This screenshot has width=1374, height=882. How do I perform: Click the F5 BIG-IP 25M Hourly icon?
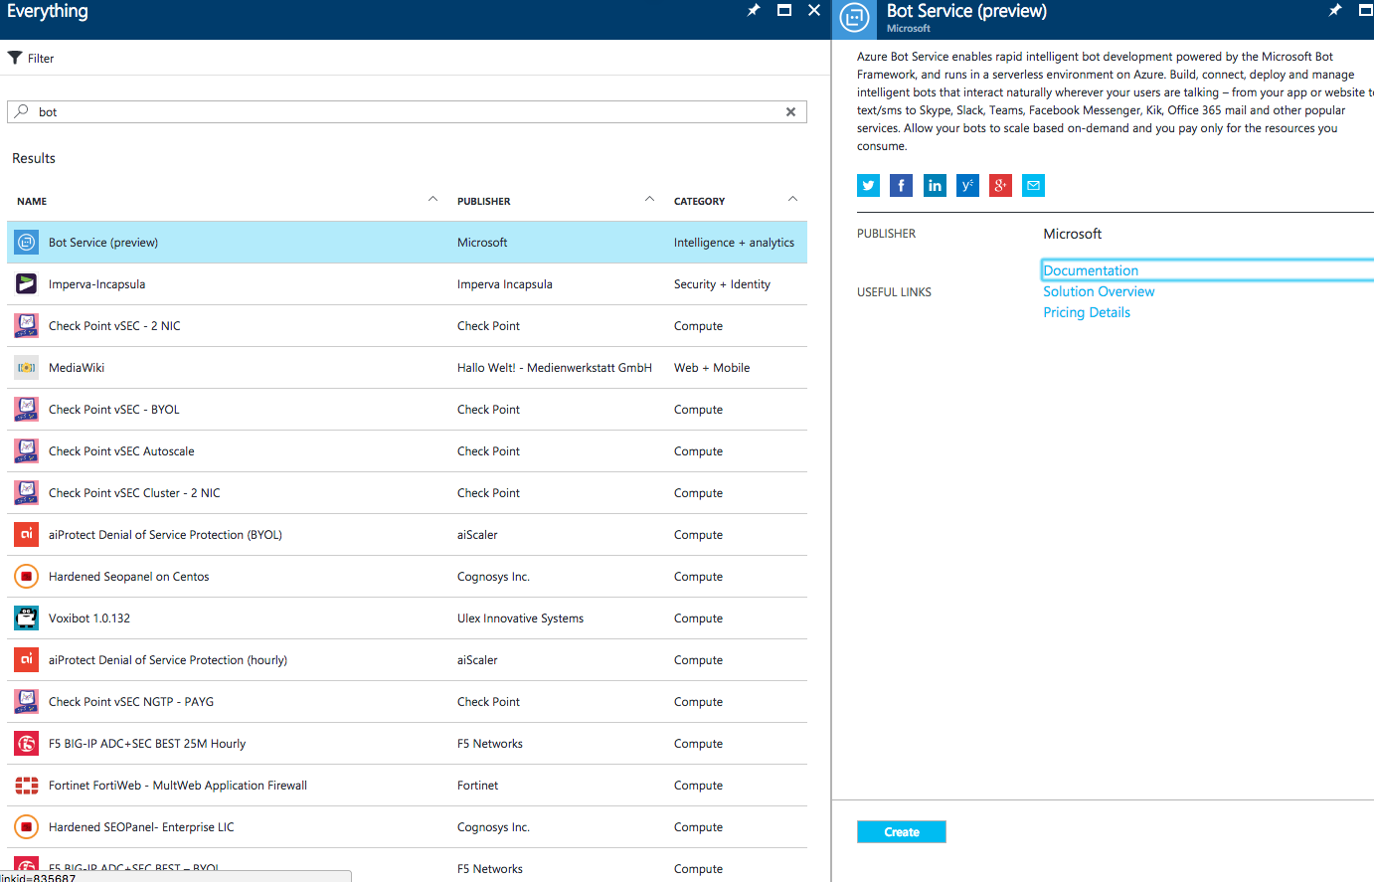click(x=27, y=744)
